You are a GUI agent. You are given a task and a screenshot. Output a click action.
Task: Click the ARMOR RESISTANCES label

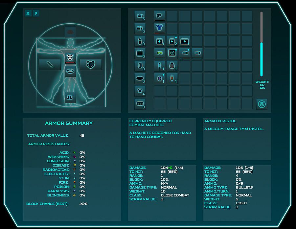pyautogui.click(x=49, y=144)
